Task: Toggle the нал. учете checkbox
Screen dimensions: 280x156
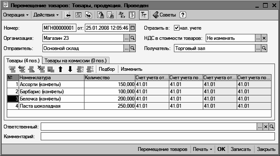Action: tap(176, 28)
